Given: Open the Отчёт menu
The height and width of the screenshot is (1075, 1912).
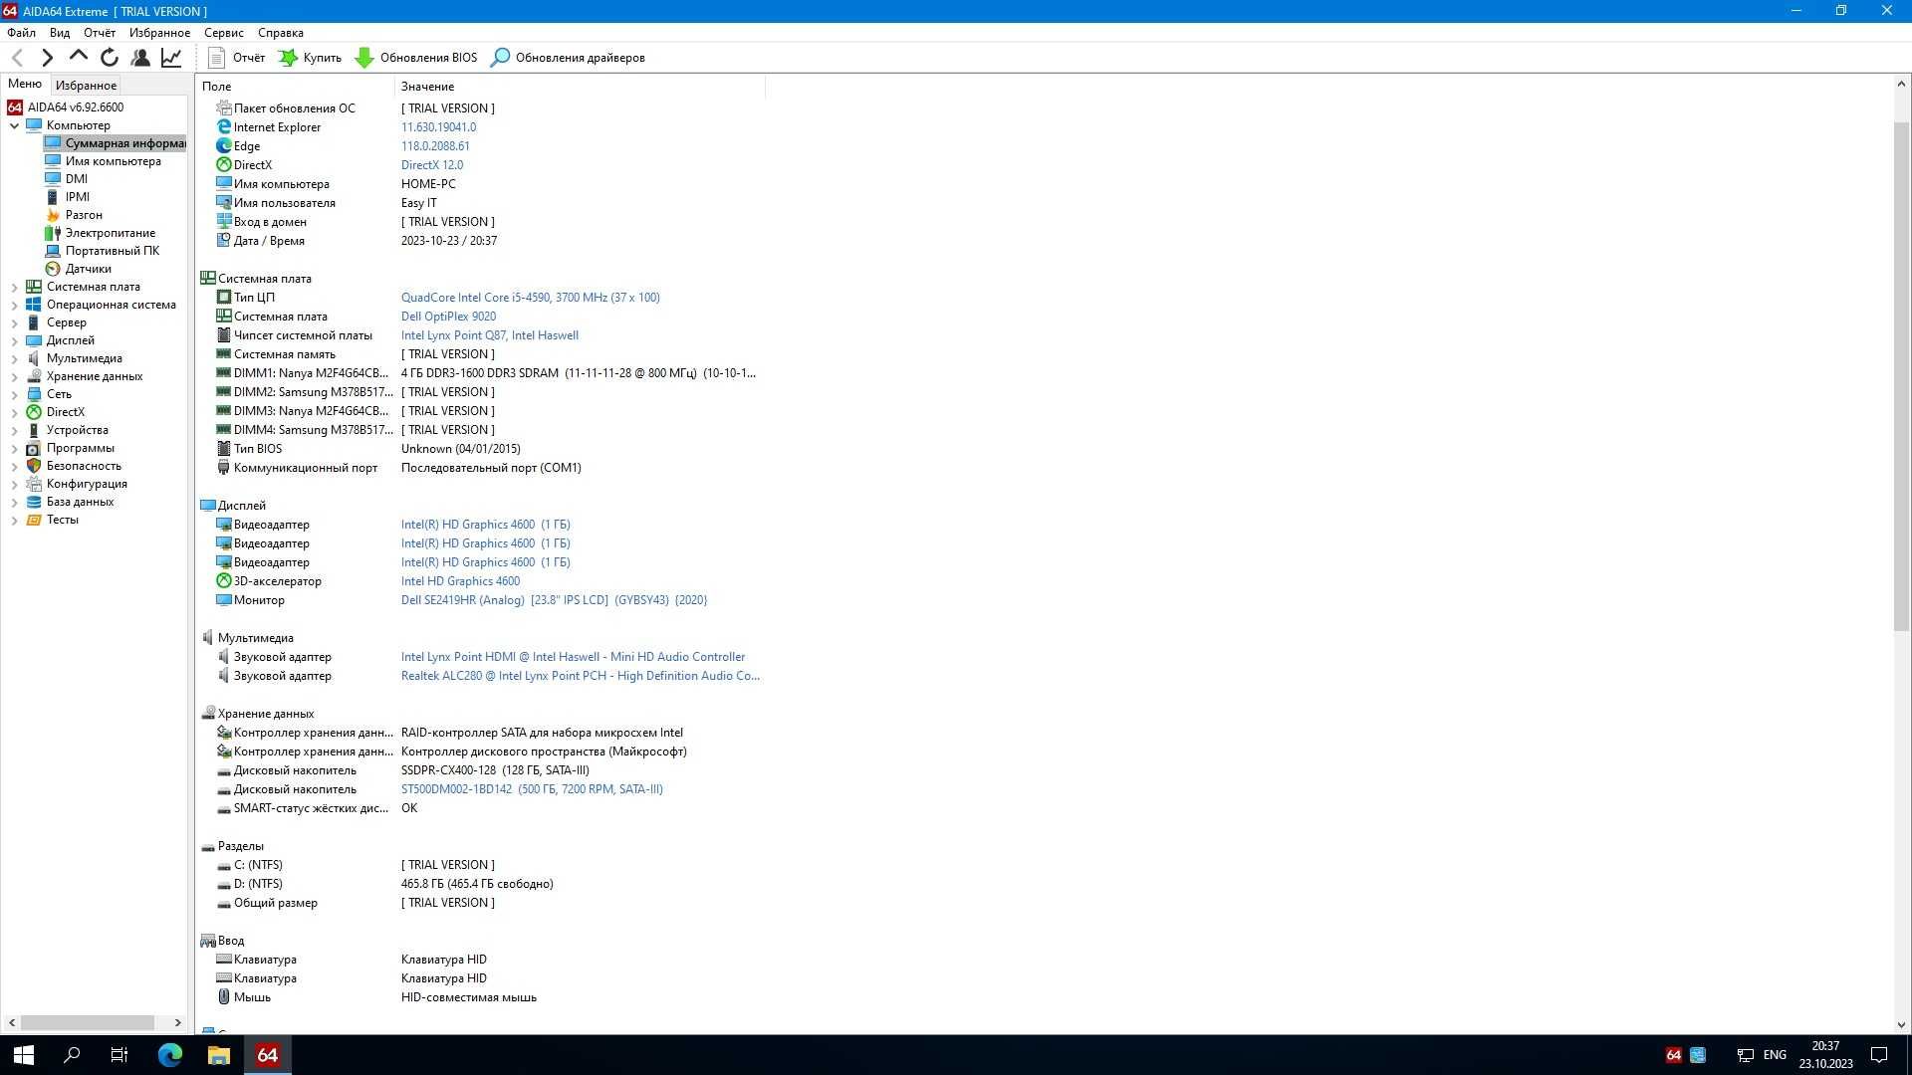Looking at the screenshot, I should click(x=100, y=33).
